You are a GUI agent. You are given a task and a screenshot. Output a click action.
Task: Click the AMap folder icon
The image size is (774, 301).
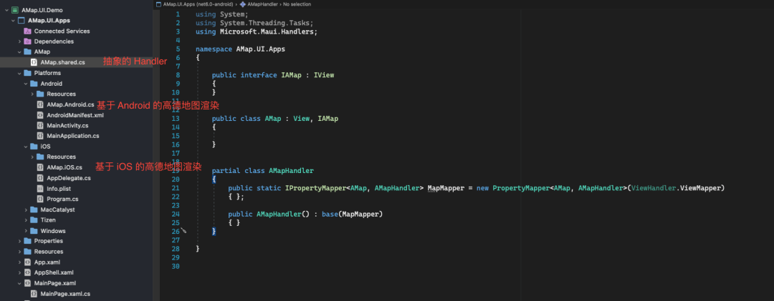tap(28, 51)
